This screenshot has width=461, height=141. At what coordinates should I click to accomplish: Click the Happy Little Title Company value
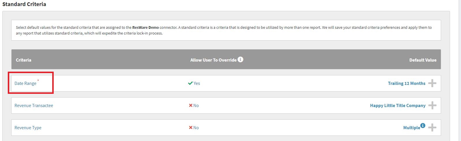click(397, 106)
